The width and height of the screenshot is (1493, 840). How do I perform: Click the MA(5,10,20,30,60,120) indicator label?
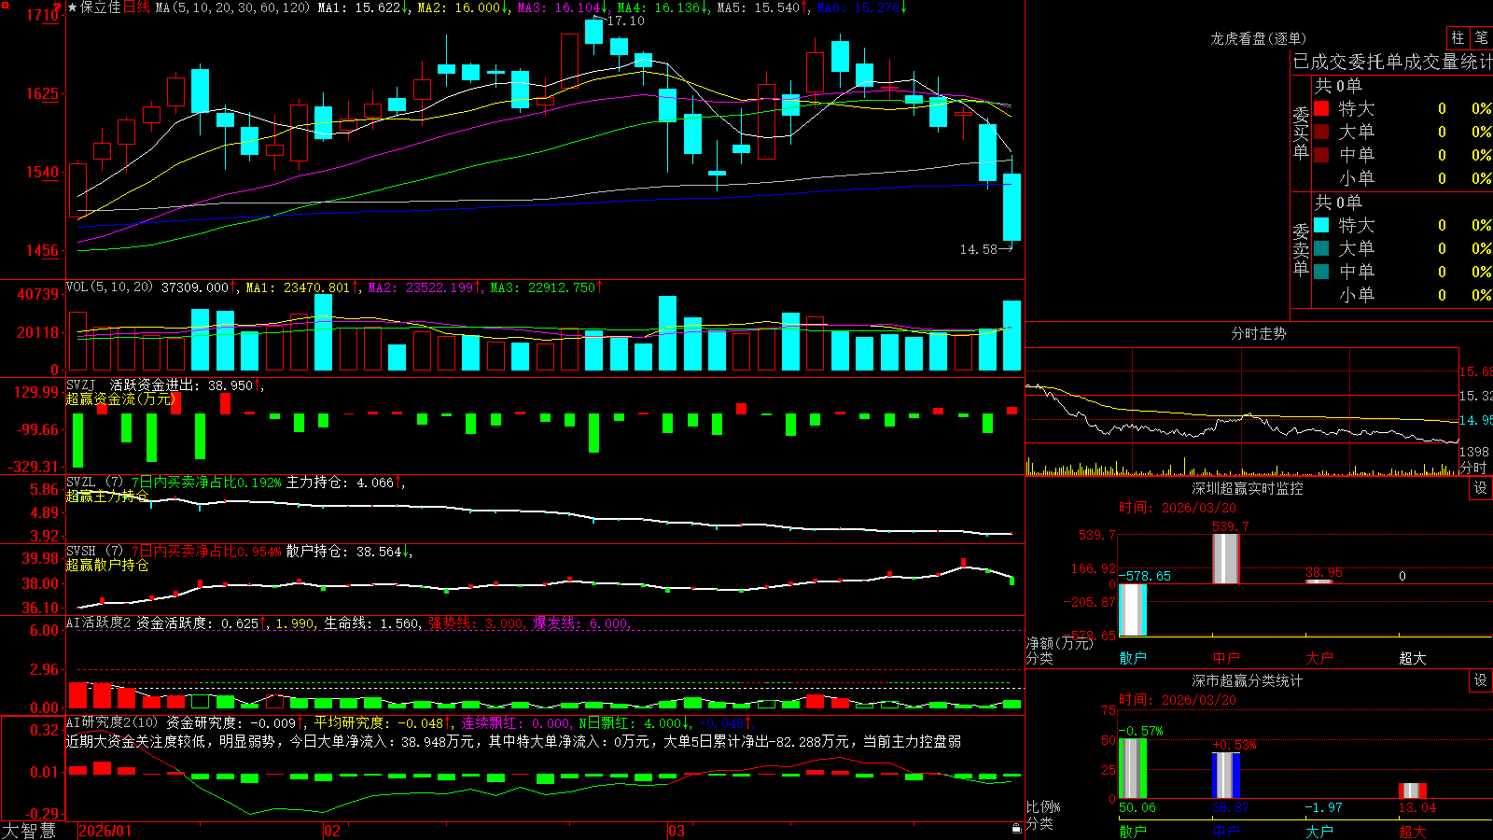pyautogui.click(x=232, y=7)
